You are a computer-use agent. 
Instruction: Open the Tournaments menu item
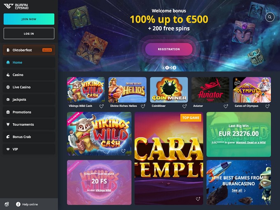point(29,125)
